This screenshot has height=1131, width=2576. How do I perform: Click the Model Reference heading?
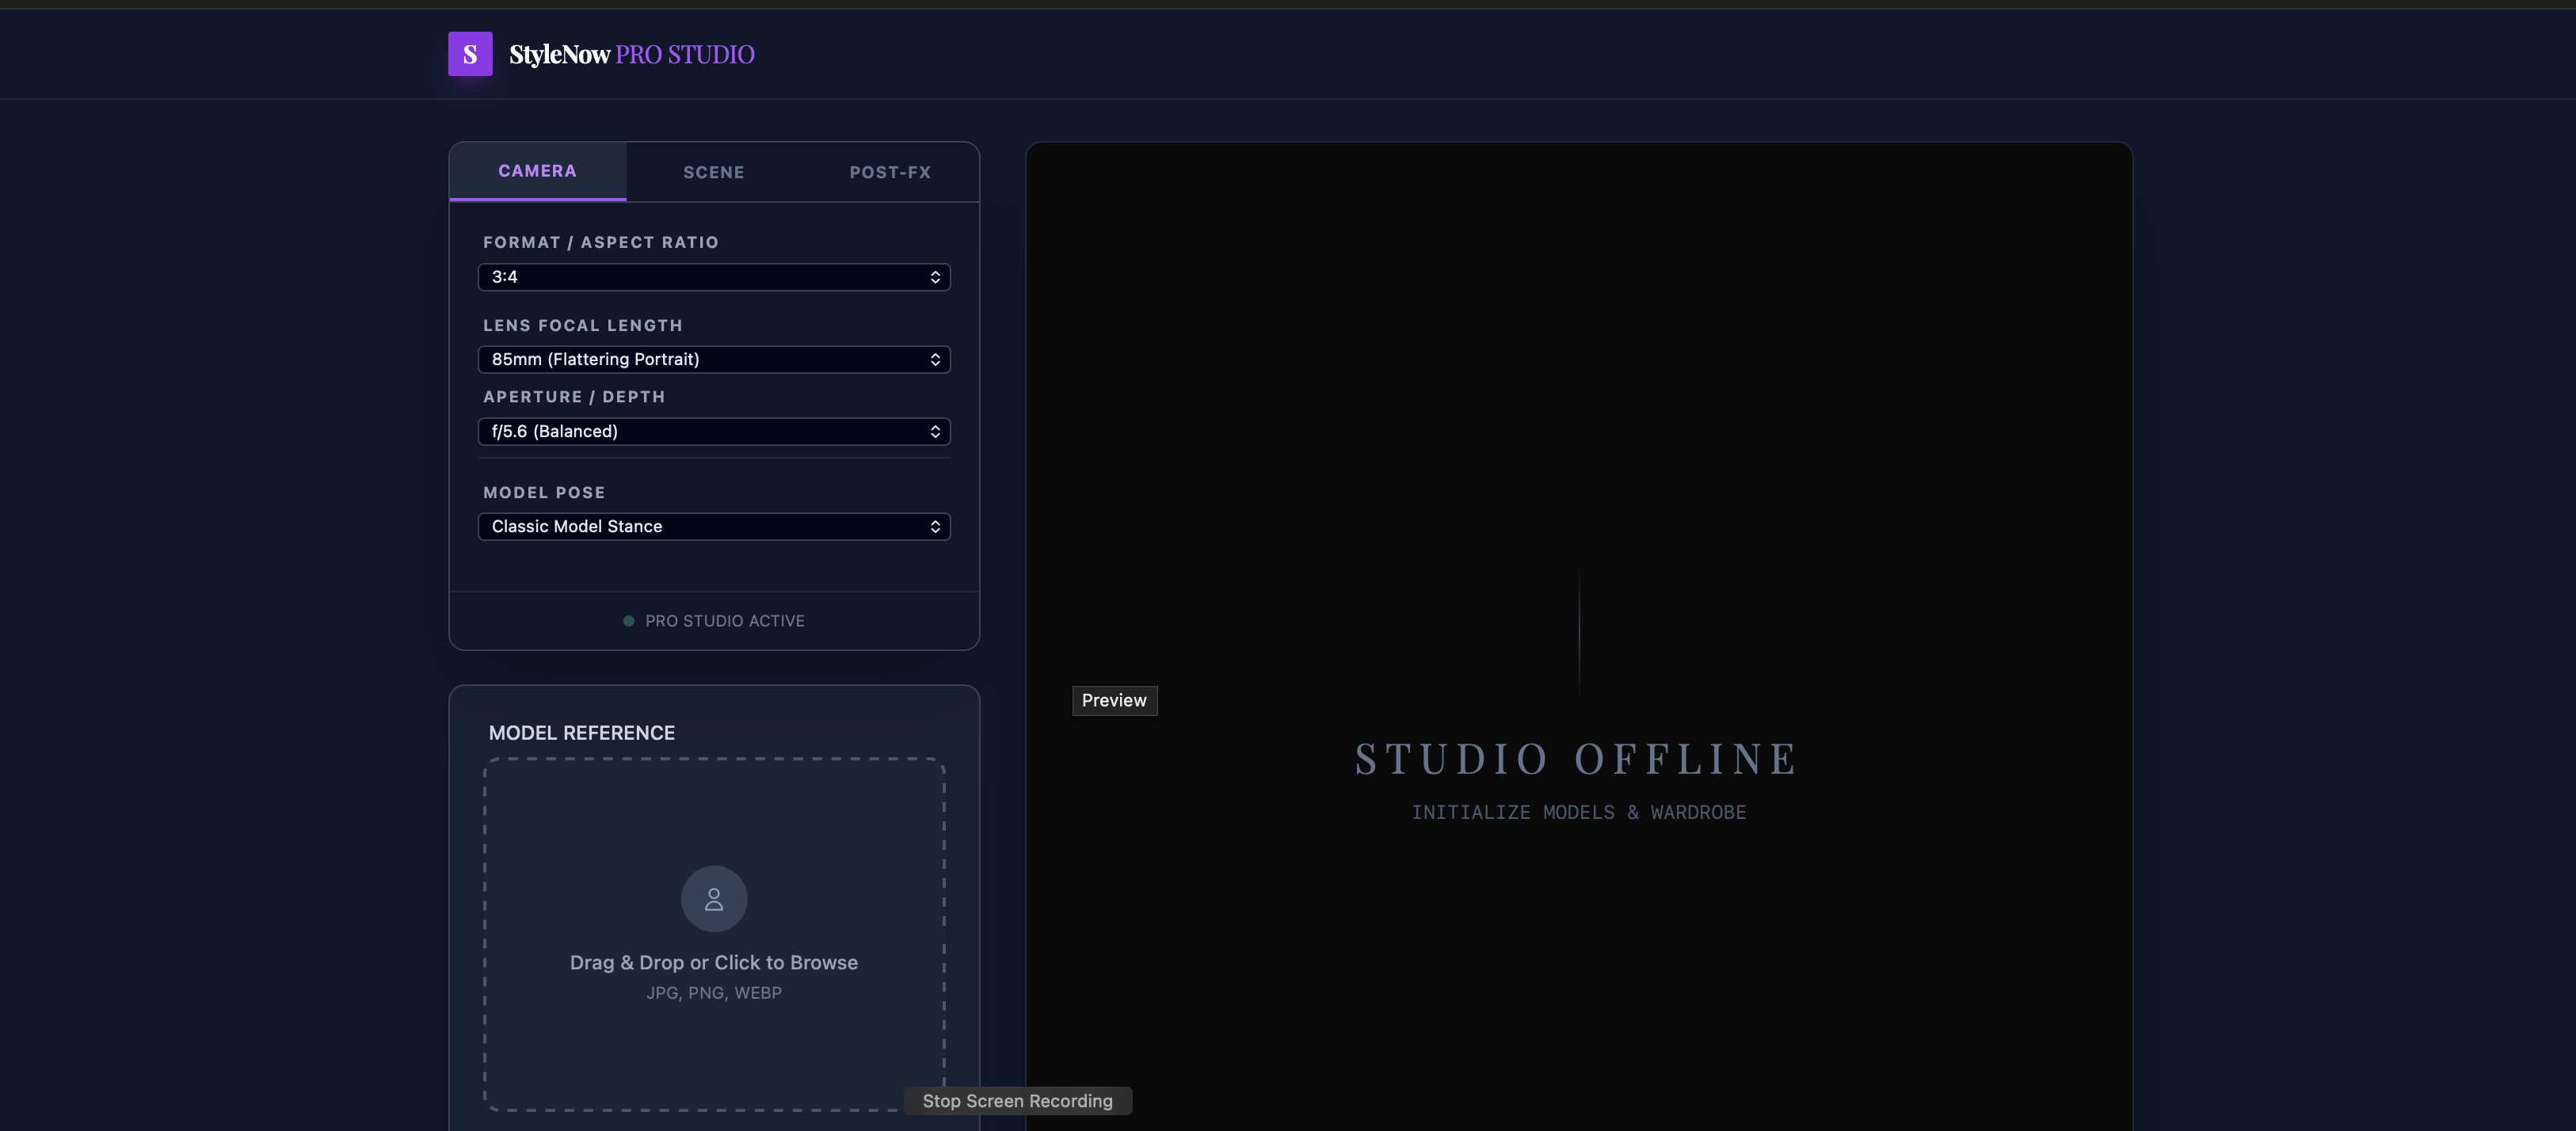coord(582,733)
